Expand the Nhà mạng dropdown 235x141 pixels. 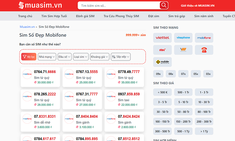pos(47,57)
